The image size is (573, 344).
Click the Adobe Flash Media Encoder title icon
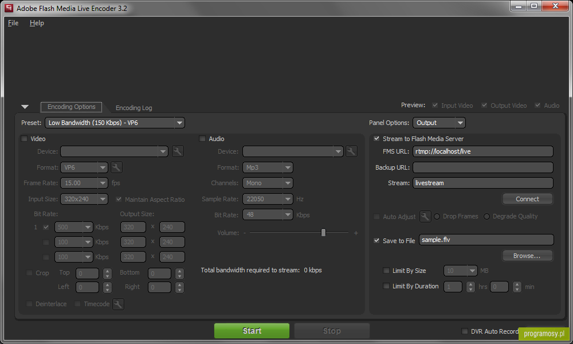click(9, 8)
